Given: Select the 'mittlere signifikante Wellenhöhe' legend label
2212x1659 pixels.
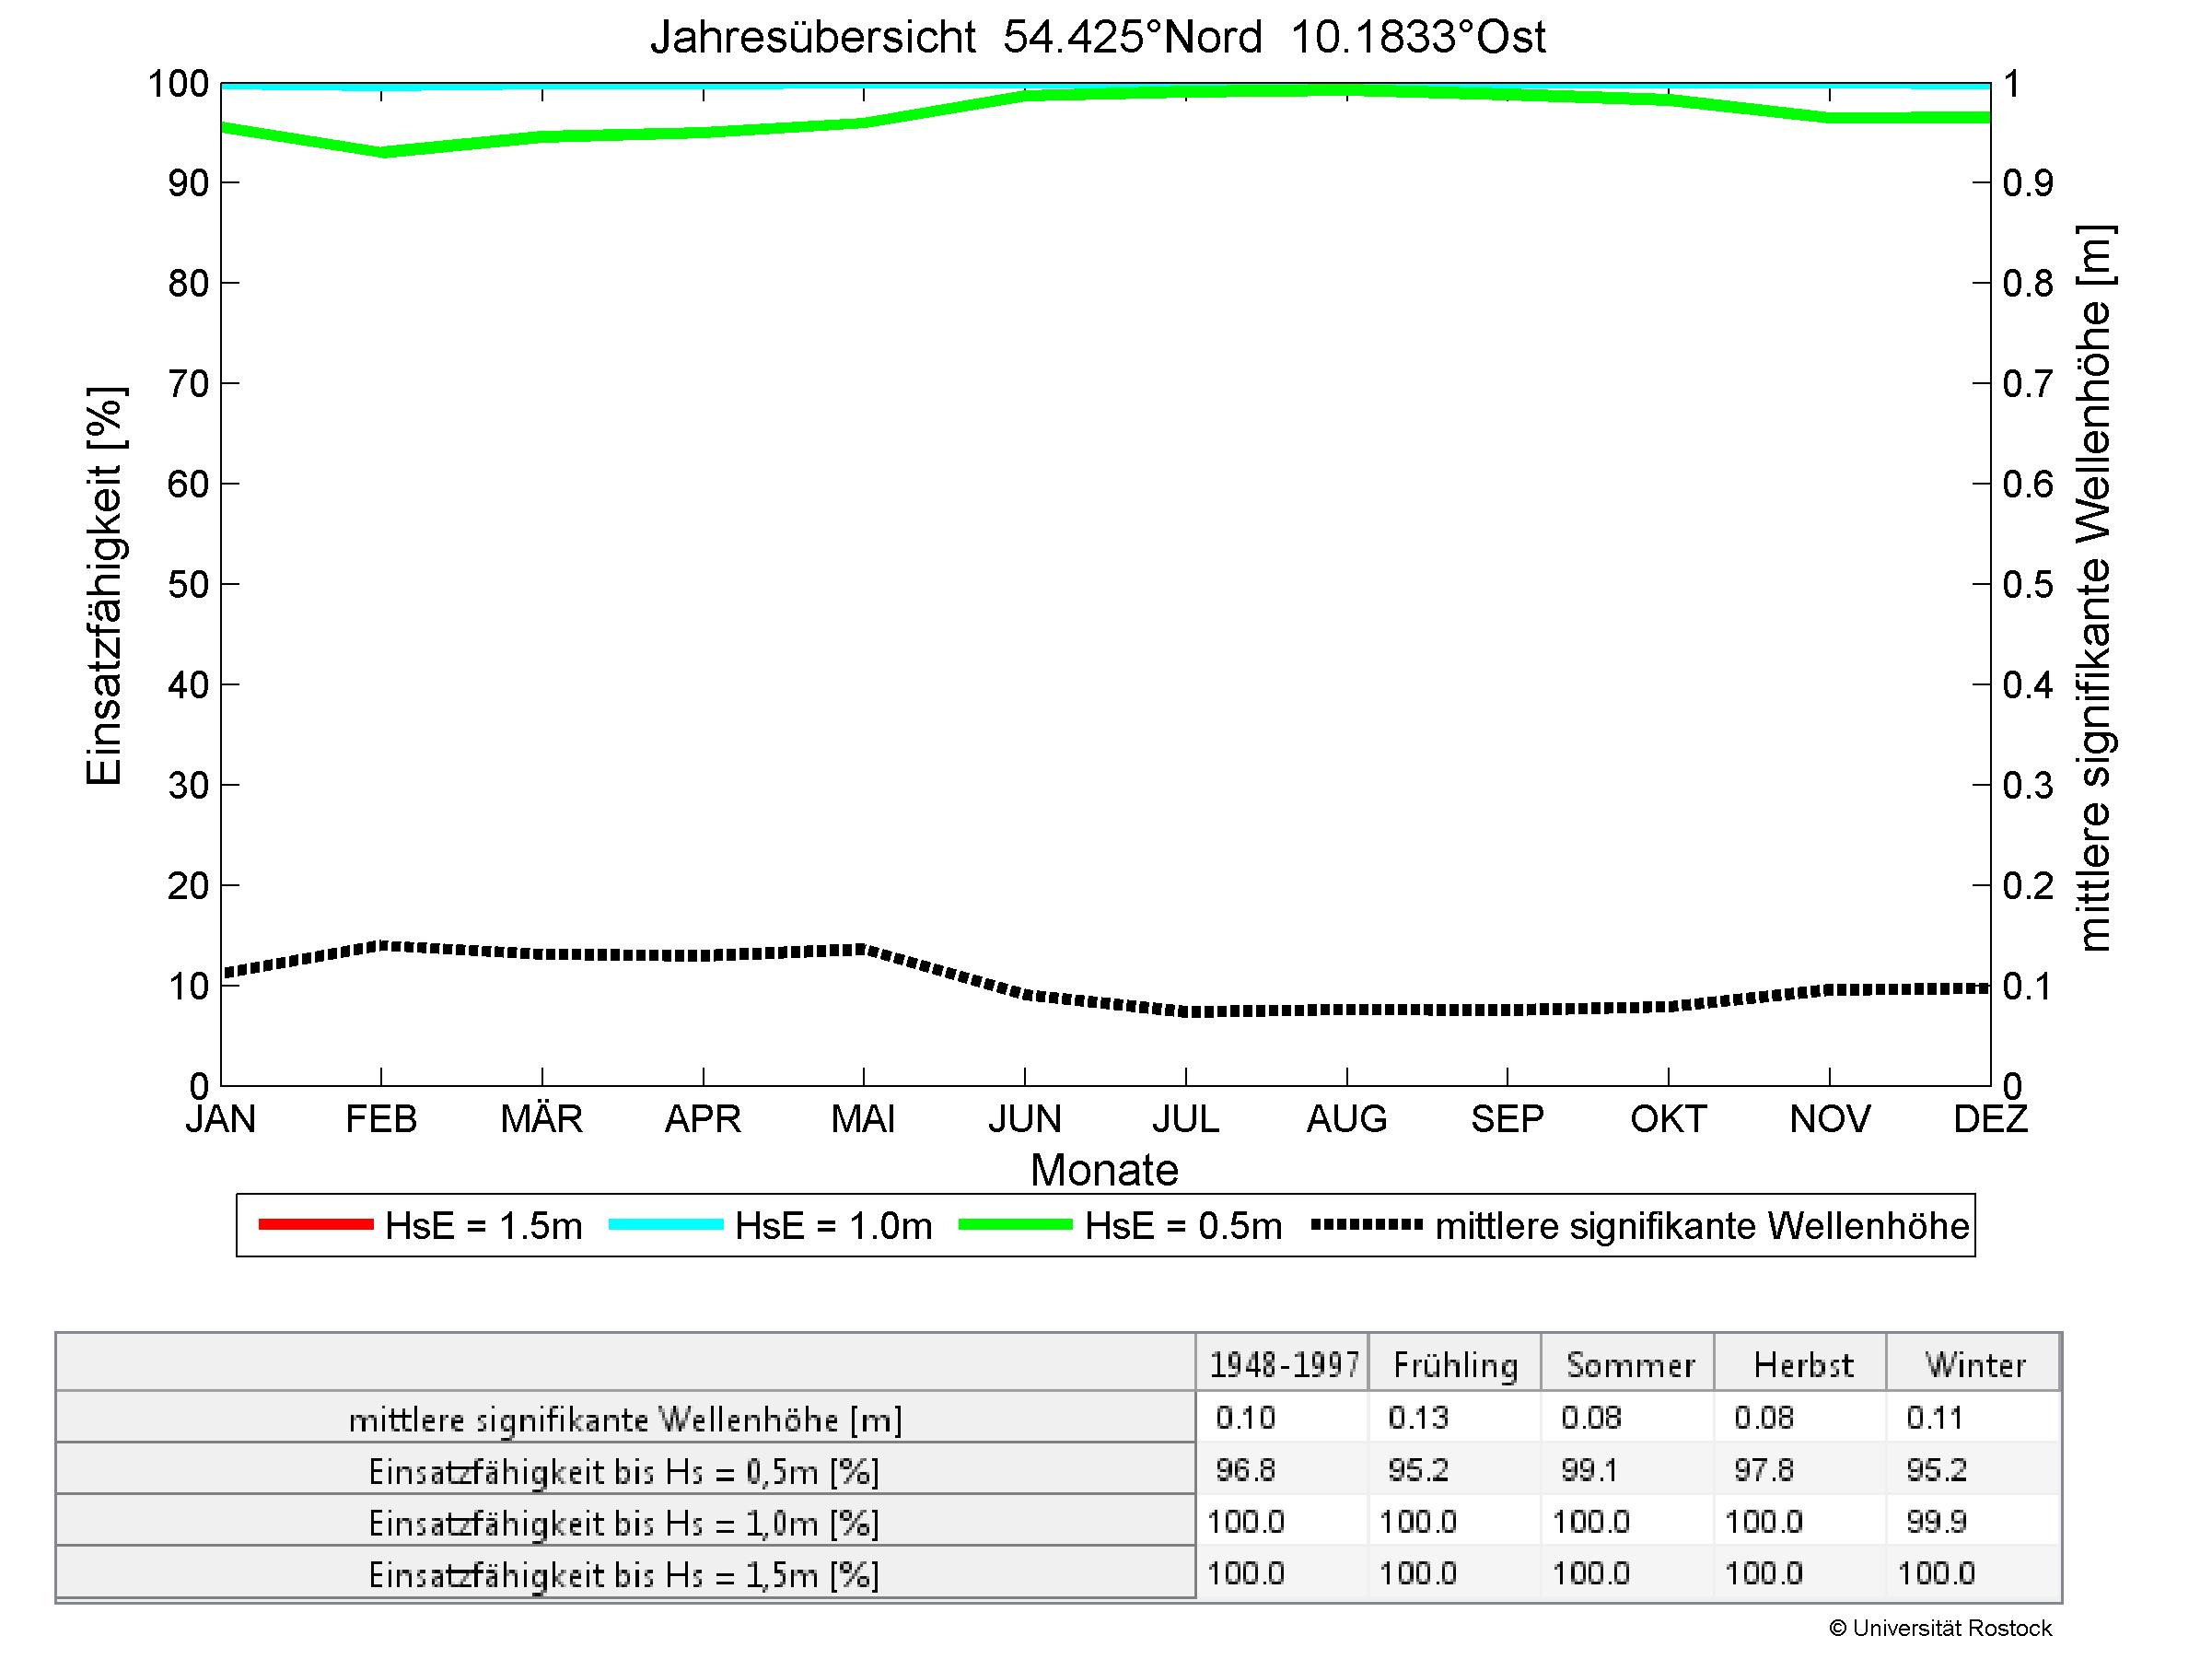Looking at the screenshot, I should [1701, 1226].
